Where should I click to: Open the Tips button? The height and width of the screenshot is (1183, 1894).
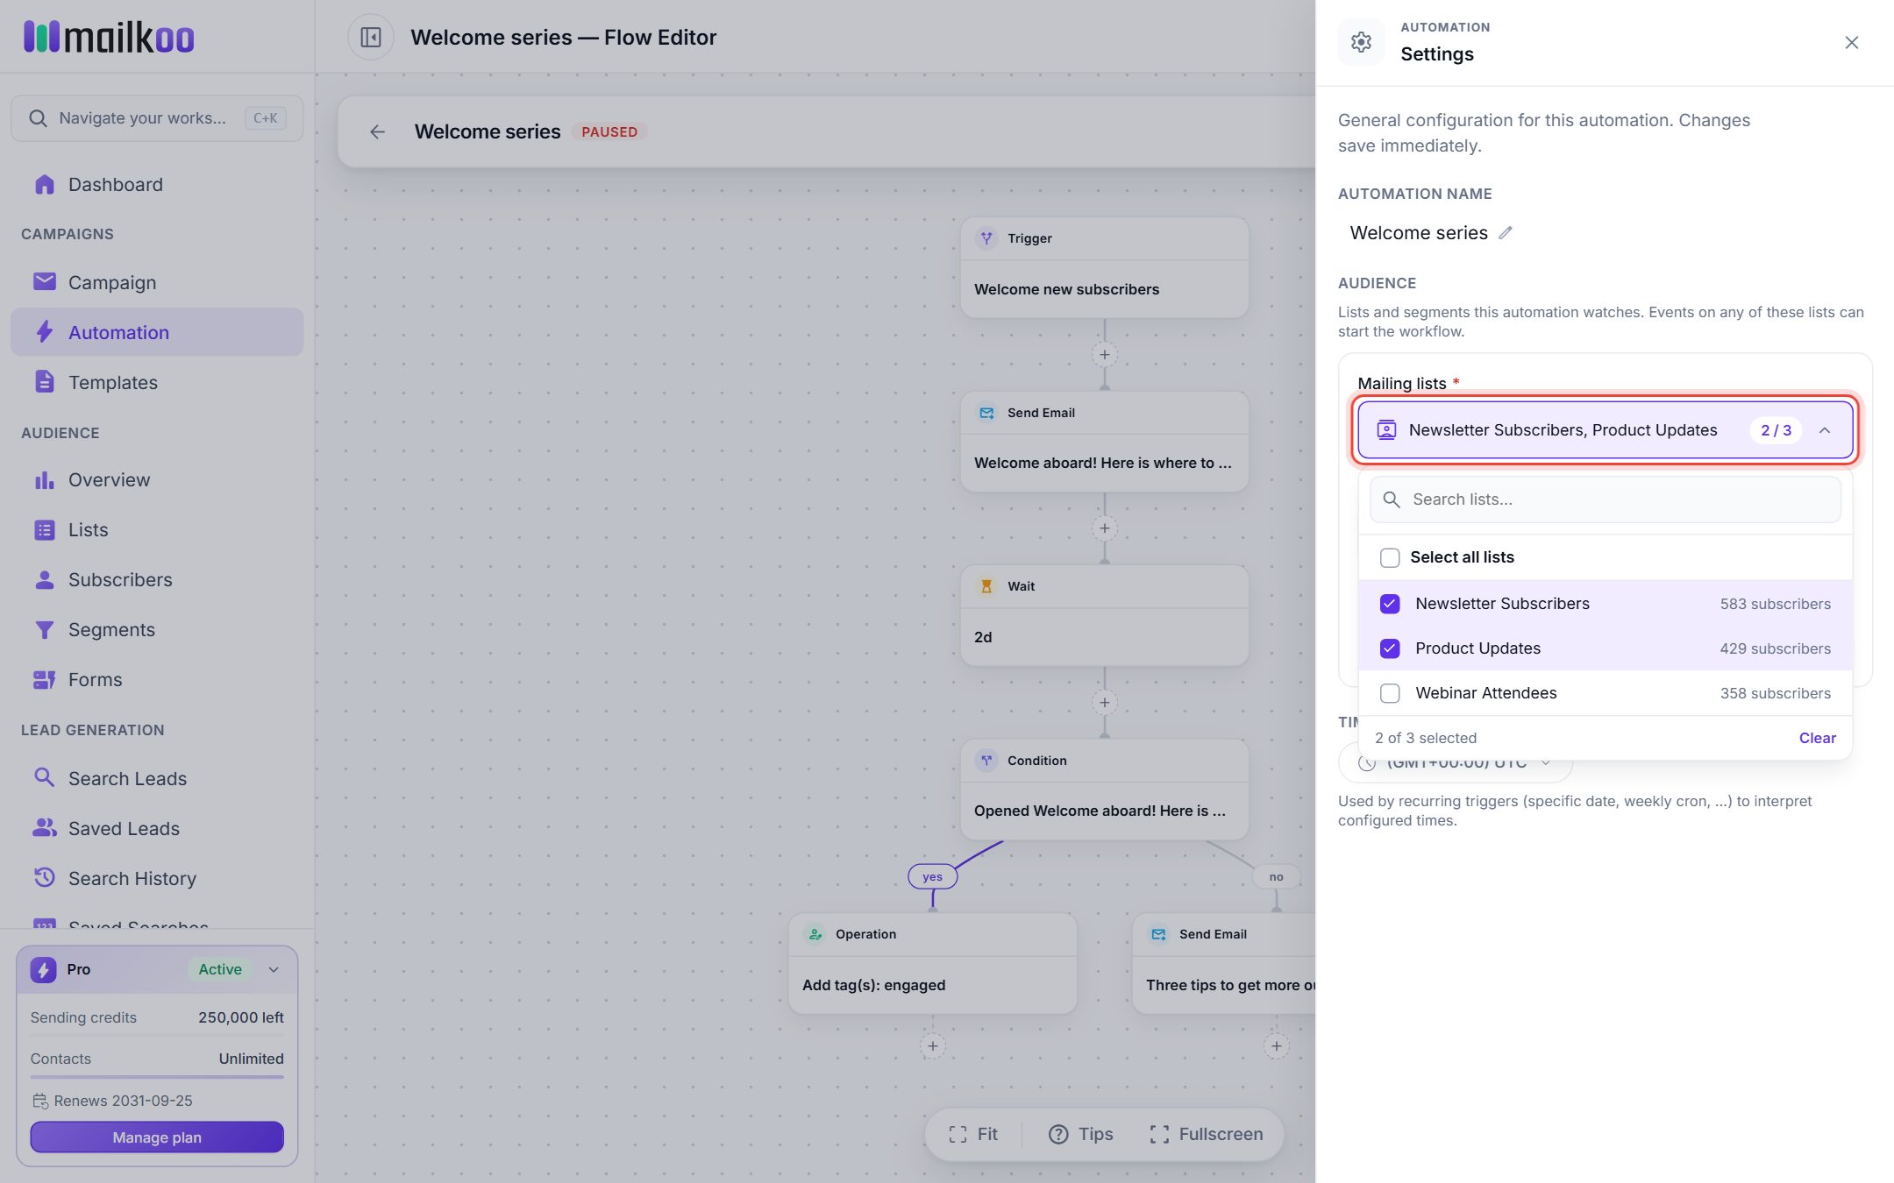point(1080,1135)
